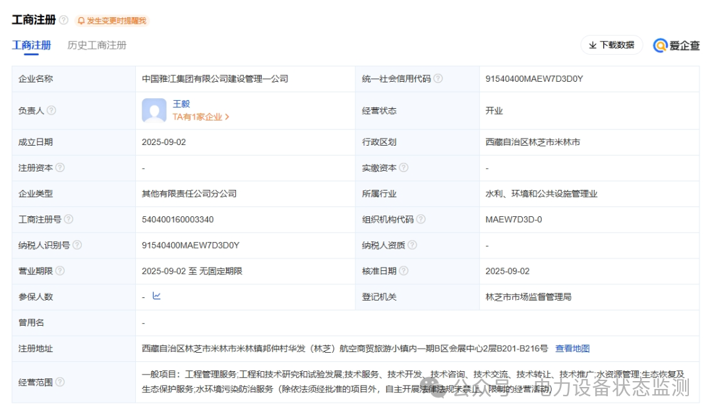Click help icon next to 纳税人识别号
Viewport: 712px width, 416px height.
click(77, 245)
